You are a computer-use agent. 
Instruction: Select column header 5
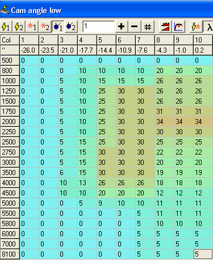107,40
